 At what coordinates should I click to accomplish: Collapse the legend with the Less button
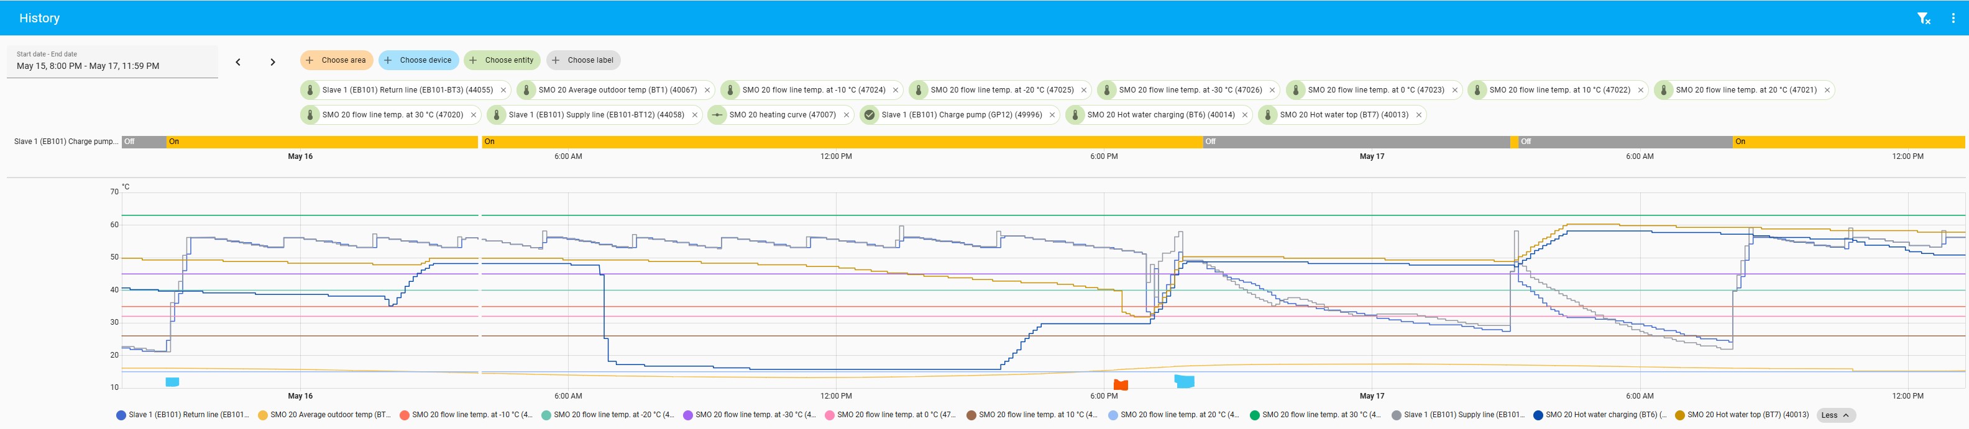(x=1835, y=415)
